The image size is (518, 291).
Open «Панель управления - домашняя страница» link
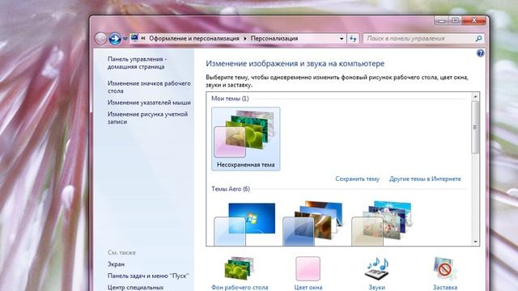point(137,63)
